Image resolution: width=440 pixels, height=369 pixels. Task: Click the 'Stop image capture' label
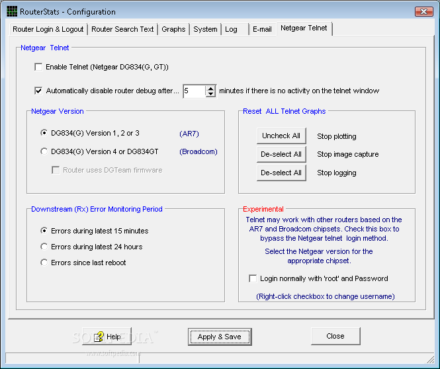click(x=347, y=154)
